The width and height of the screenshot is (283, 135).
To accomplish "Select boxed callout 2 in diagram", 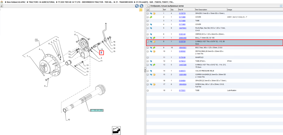I will click(x=37, y=40).
